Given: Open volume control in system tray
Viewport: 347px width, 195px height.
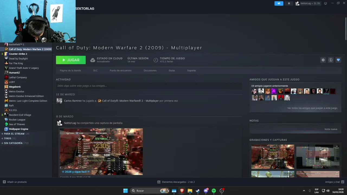Looking at the screenshot, I should tap(328, 191).
